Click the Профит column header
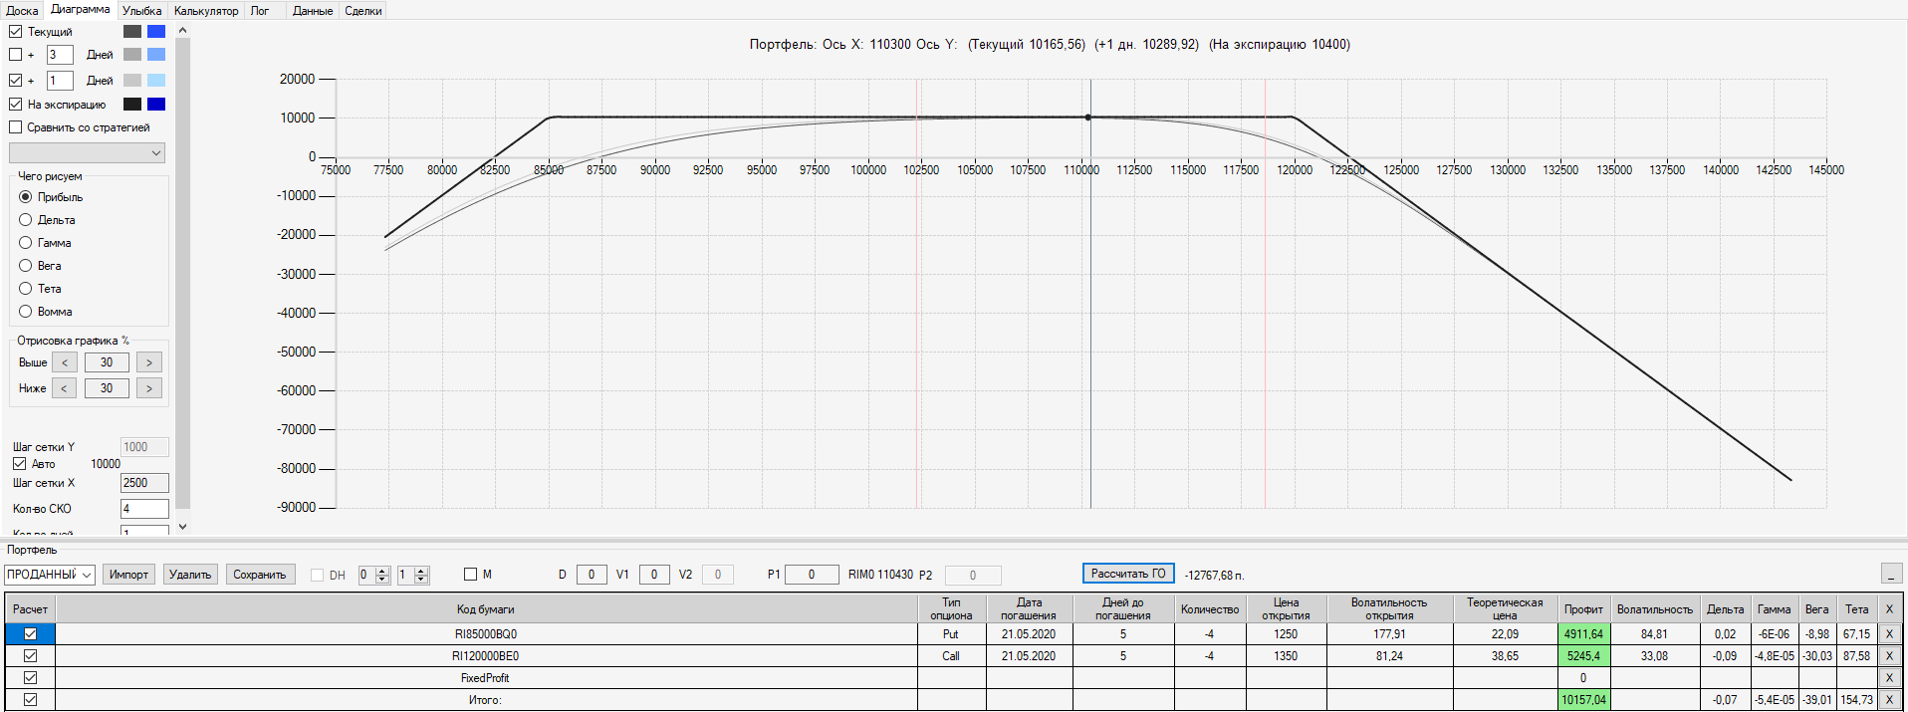 click(x=1583, y=609)
